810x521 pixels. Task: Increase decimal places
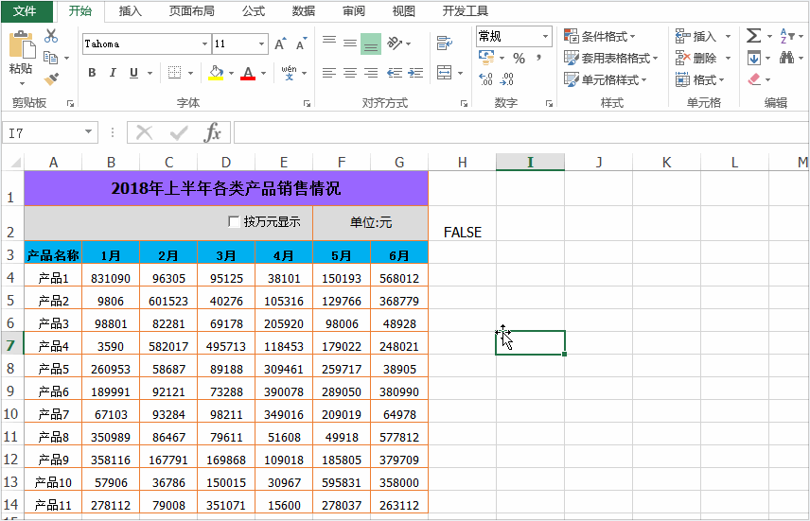tap(485, 79)
